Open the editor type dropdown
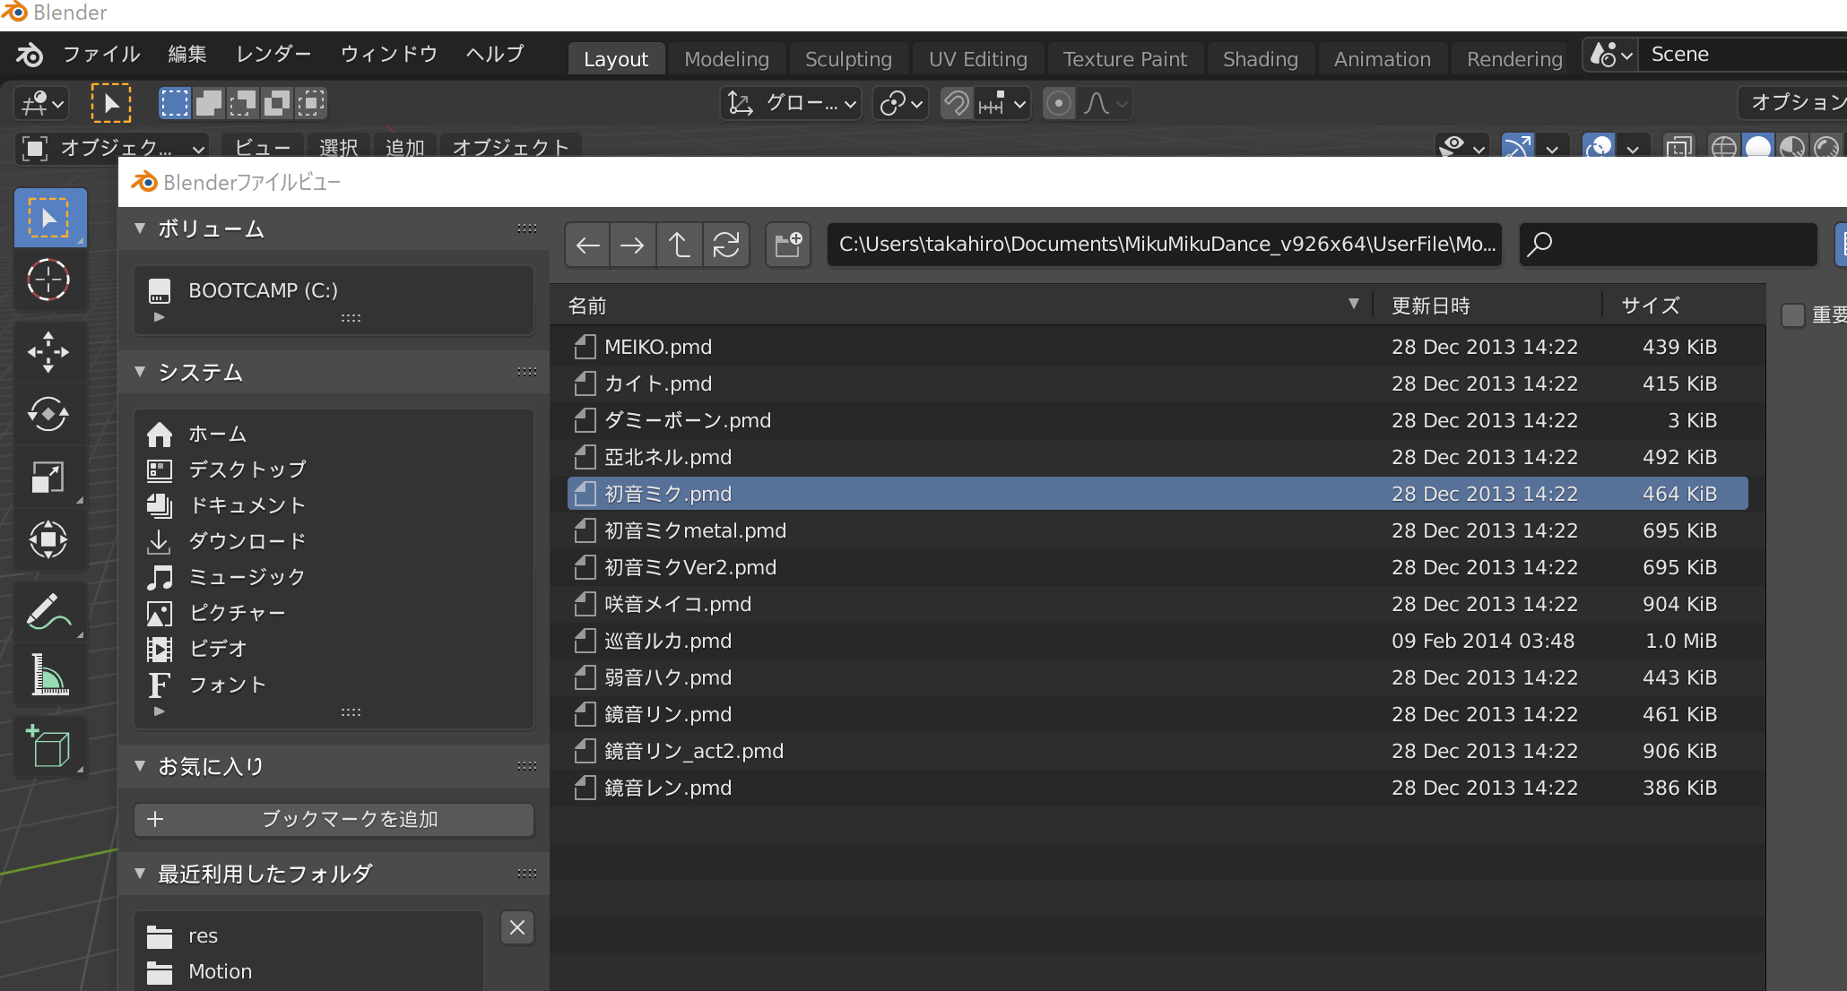This screenshot has width=1847, height=991. pyautogui.click(x=41, y=103)
